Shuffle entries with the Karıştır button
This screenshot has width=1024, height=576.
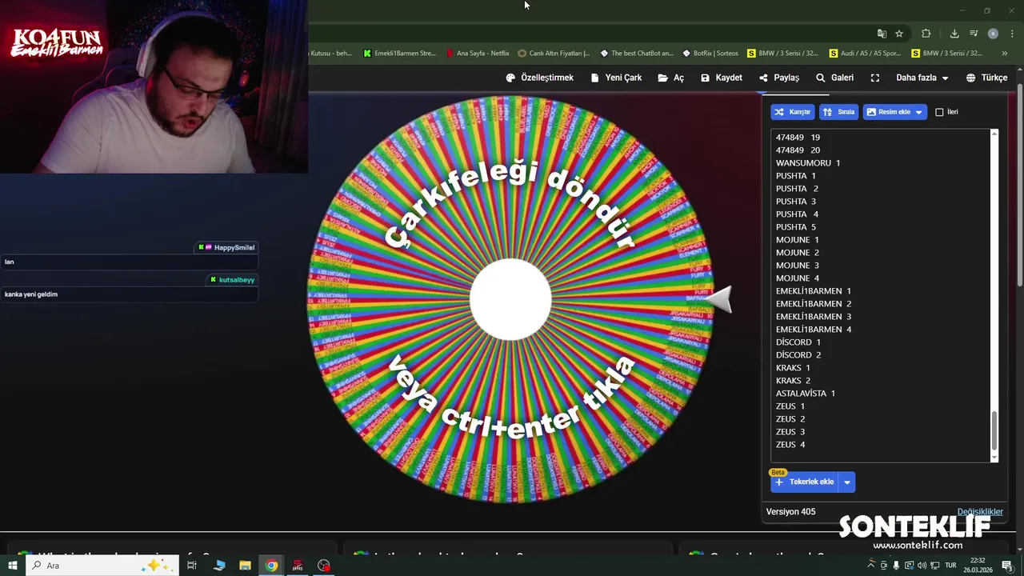792,112
